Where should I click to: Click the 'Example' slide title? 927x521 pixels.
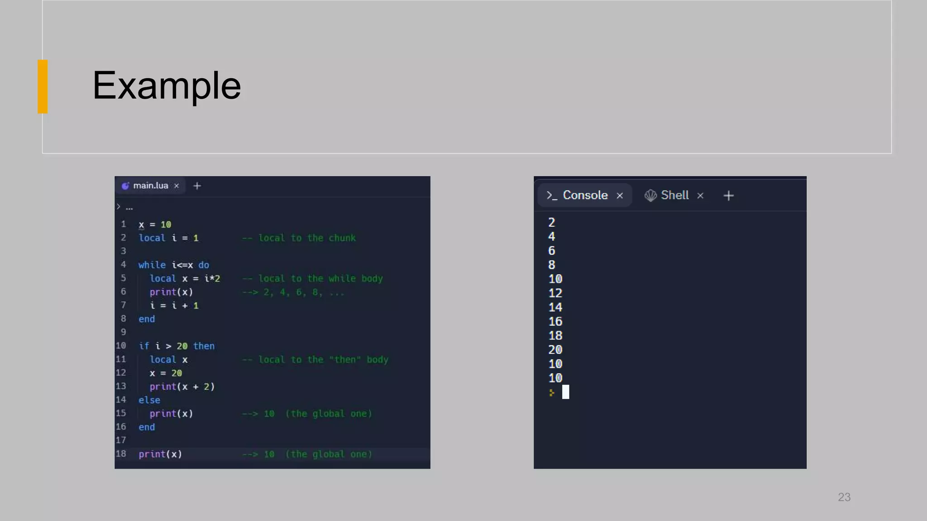click(x=167, y=85)
